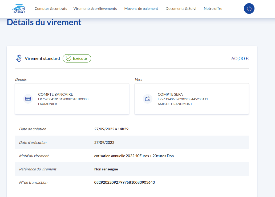Click the Détails du virement page title
Screen dimensions: 275x197
(44, 22)
